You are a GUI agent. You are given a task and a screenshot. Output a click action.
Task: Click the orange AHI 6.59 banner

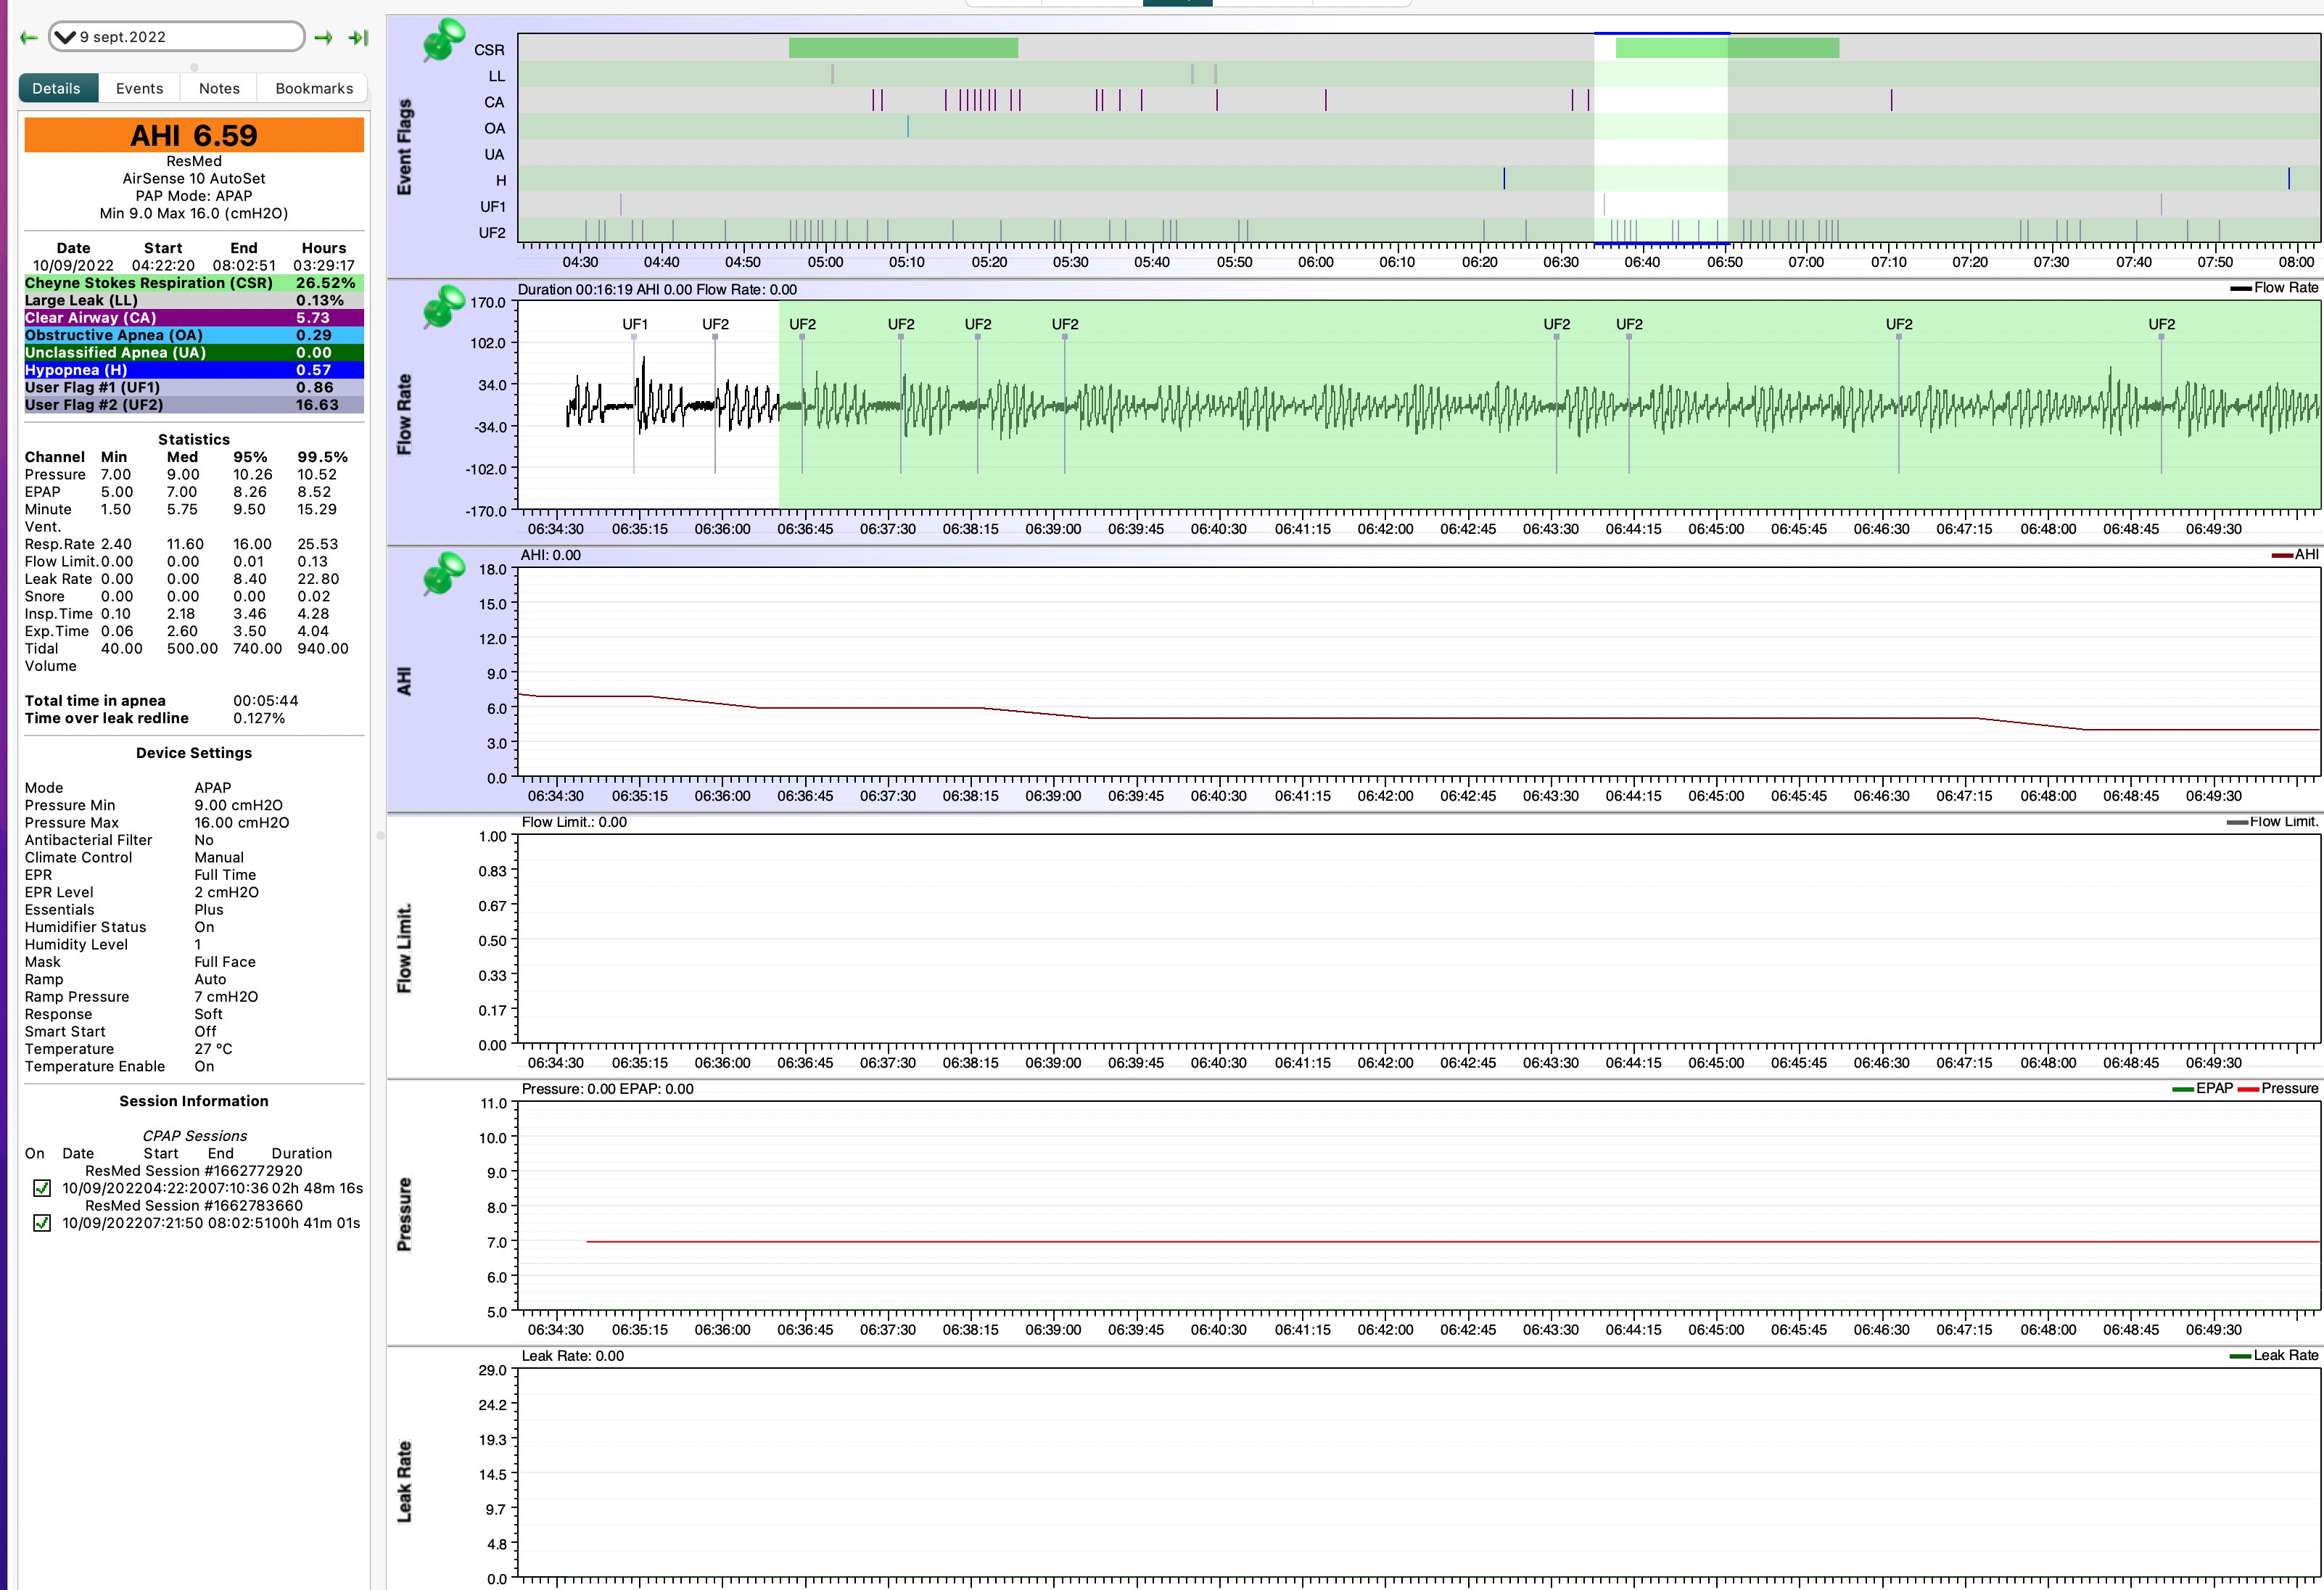pyautogui.click(x=194, y=135)
